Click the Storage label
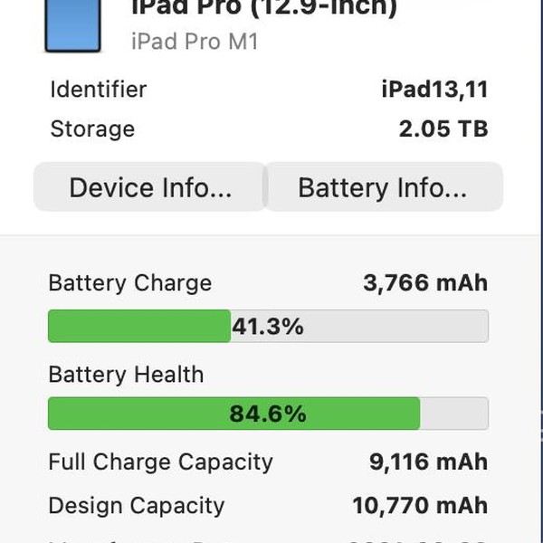The height and width of the screenshot is (543, 543). (x=92, y=129)
